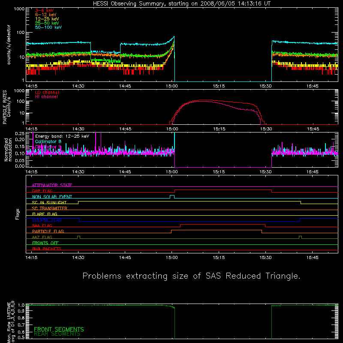Click the Normalized modulation axis label
Image resolution: width=343 pixels, height=343 pixels.
(x=8, y=150)
